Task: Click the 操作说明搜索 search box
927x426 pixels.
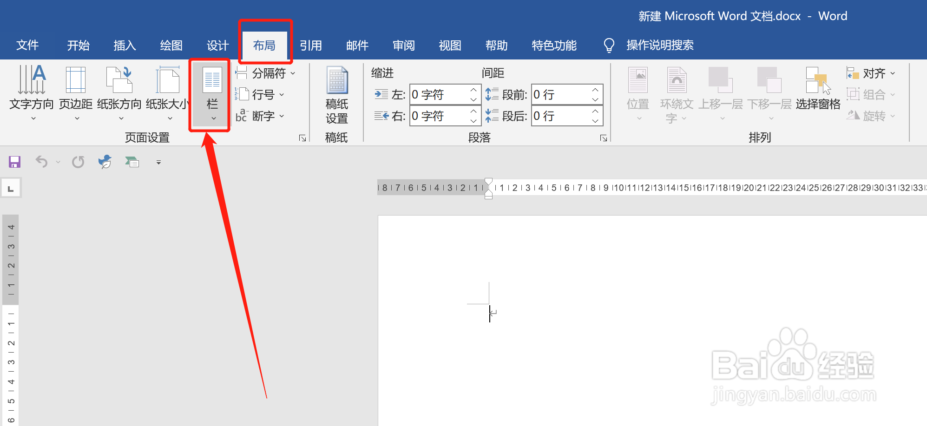Action: pos(660,46)
